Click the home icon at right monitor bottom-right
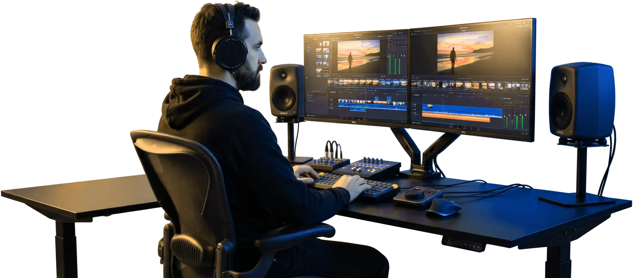Screen dimensions: 633x278 pos(523,133)
